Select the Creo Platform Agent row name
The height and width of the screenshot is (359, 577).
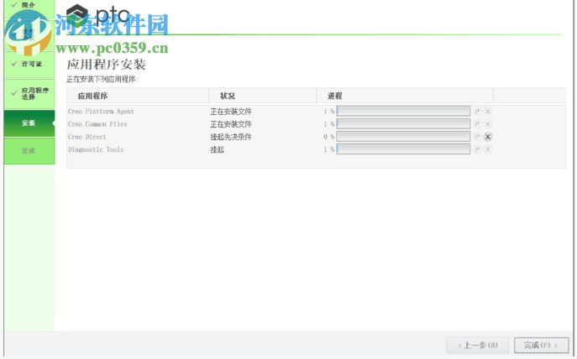point(101,112)
